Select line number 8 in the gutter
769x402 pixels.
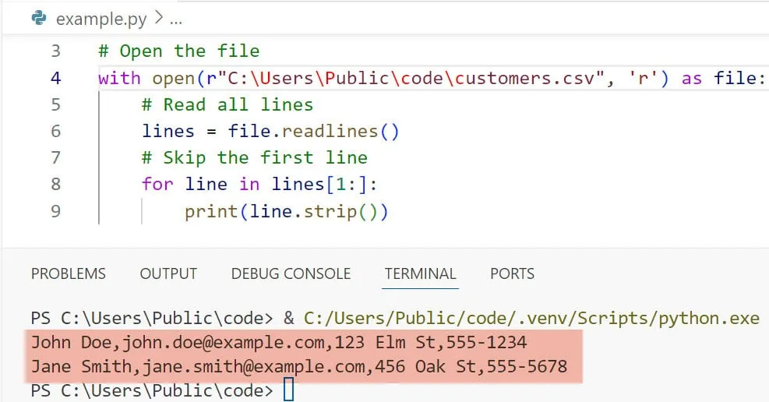point(55,184)
